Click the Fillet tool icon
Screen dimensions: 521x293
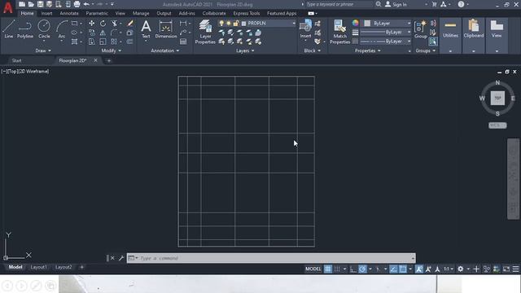[114, 33]
